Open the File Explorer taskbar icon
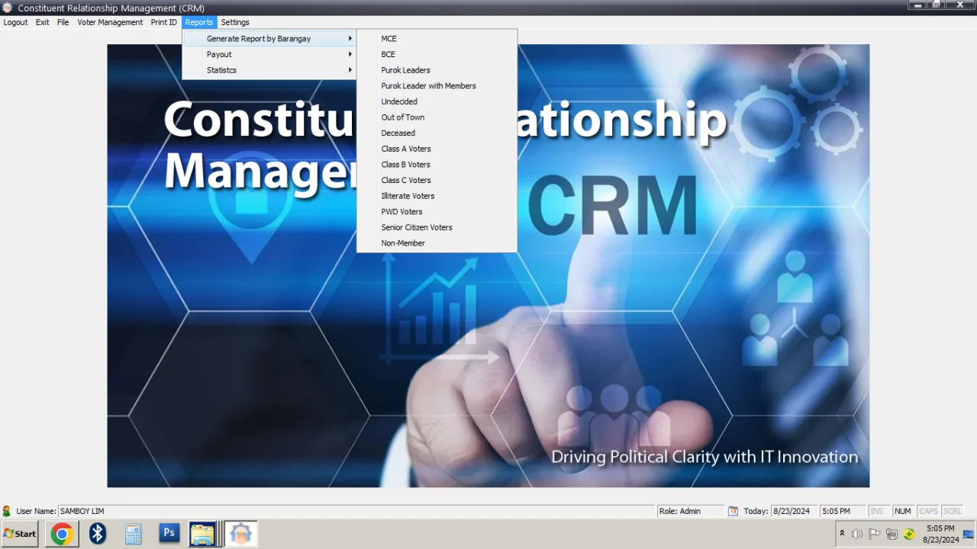This screenshot has height=549, width=977. [202, 534]
